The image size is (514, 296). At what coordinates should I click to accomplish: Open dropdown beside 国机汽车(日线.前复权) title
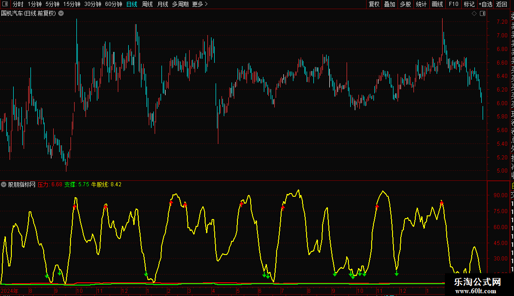coord(61,14)
